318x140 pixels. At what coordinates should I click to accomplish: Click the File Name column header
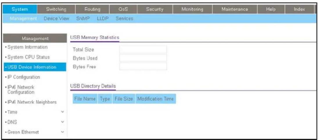[x=85, y=99]
